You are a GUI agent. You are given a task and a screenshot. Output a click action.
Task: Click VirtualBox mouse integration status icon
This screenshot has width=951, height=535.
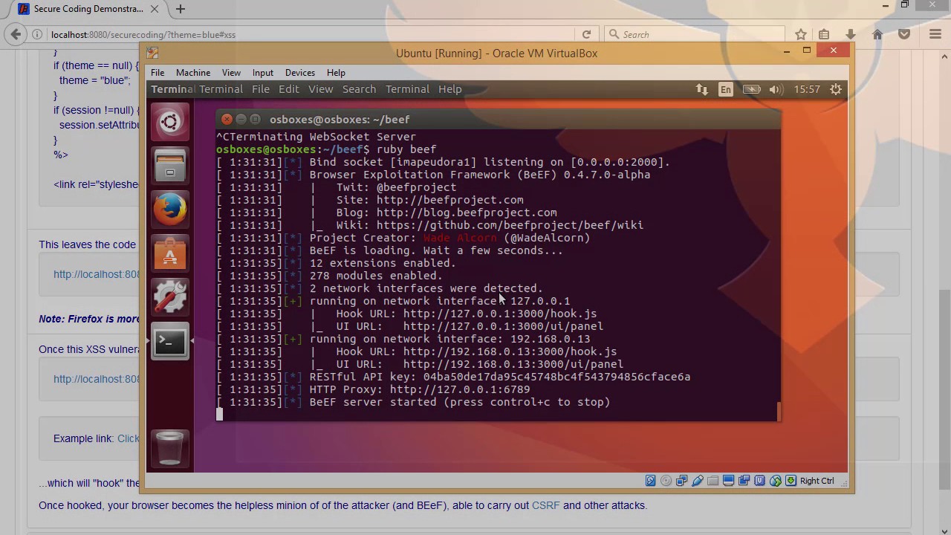pyautogui.click(x=775, y=481)
